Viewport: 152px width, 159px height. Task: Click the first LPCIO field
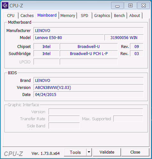tap(46, 62)
